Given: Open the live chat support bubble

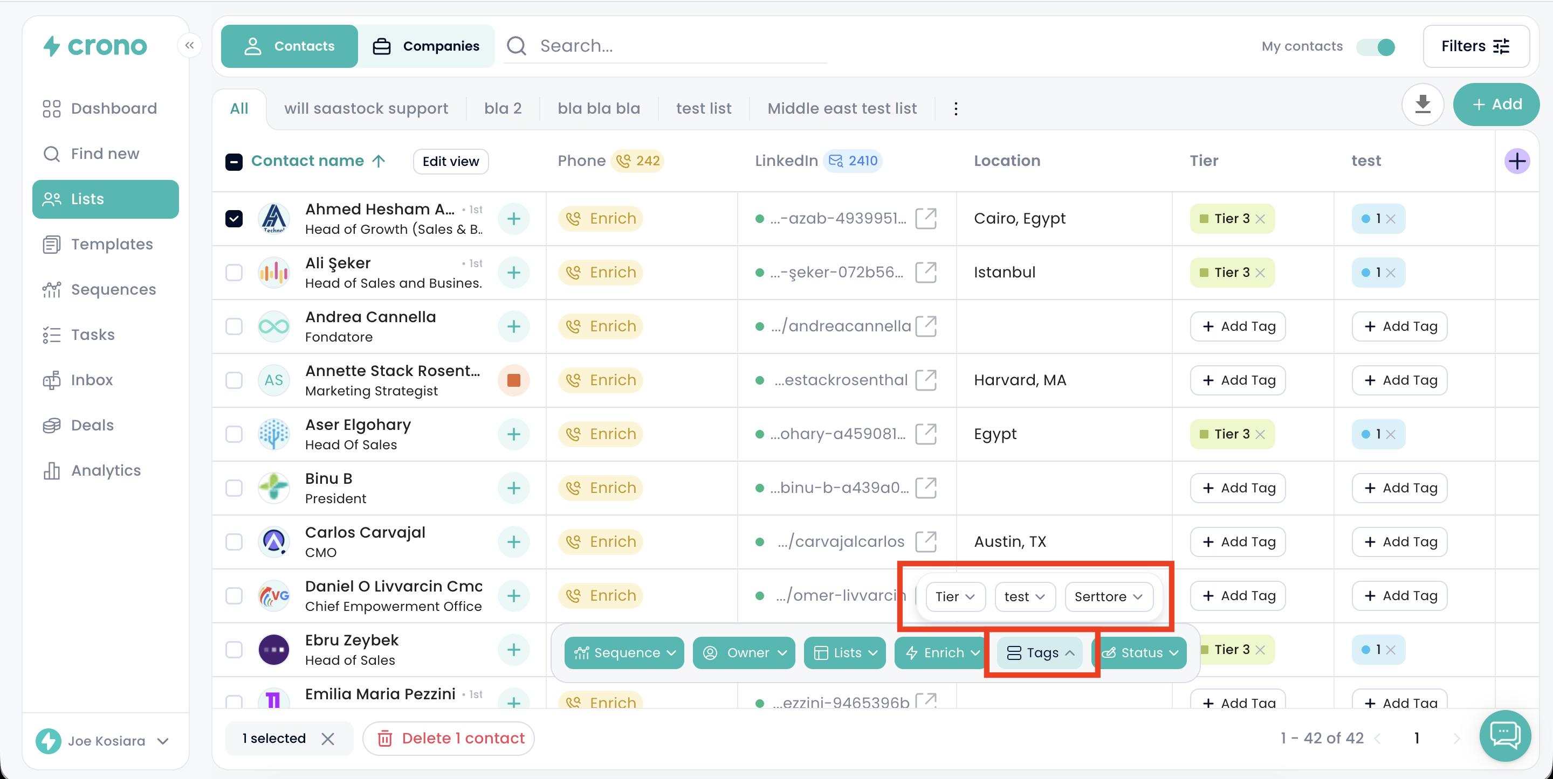Looking at the screenshot, I should (1505, 735).
